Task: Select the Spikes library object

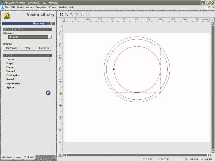Action: (x=10, y=87)
